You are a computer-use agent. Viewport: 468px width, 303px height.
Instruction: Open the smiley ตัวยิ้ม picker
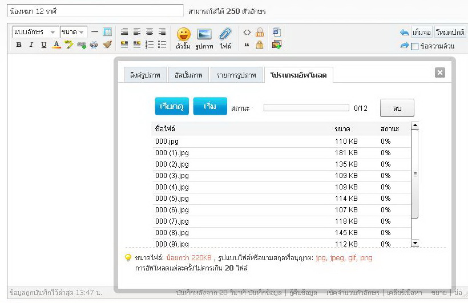183,38
